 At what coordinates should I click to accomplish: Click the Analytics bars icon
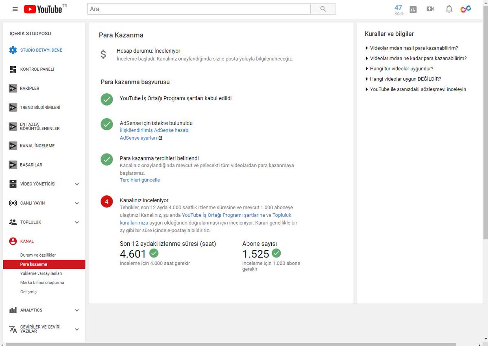[13, 310]
